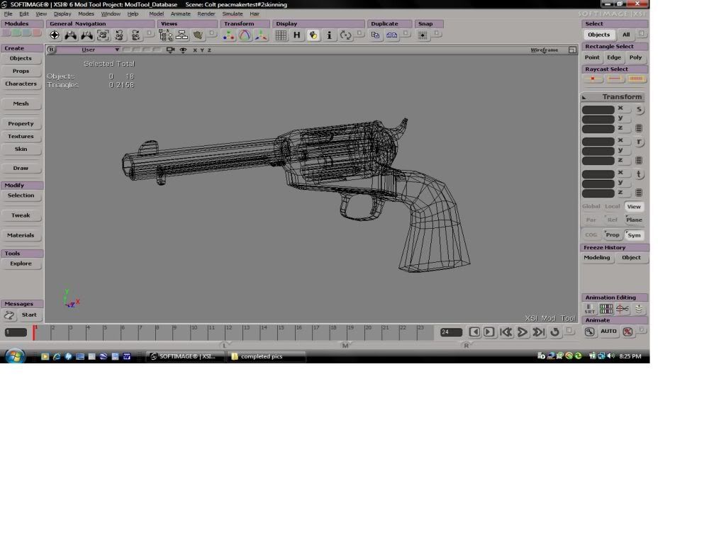This screenshot has height=544, width=726.
Task: Collapse the Transform panel triangle
Action: coord(584,97)
